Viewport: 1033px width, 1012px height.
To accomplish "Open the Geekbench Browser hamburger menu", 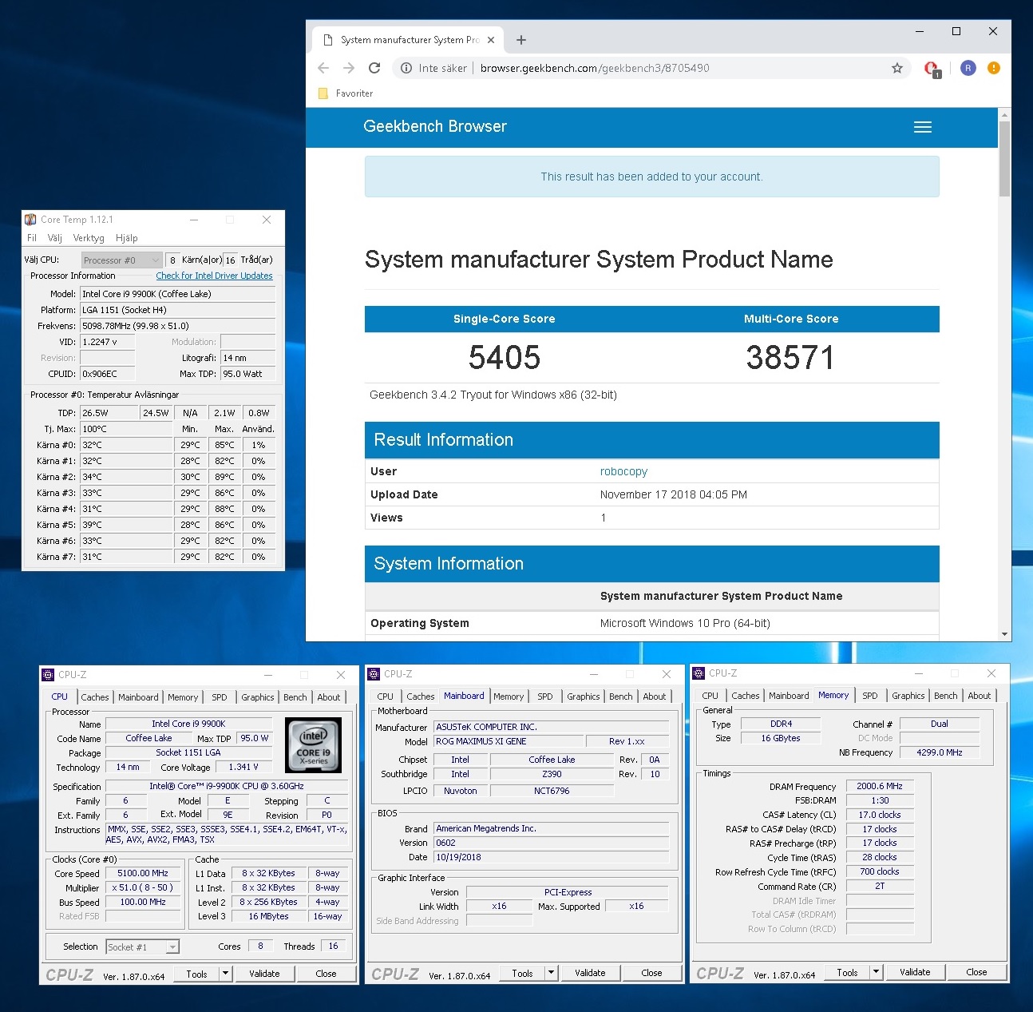I will [x=923, y=127].
